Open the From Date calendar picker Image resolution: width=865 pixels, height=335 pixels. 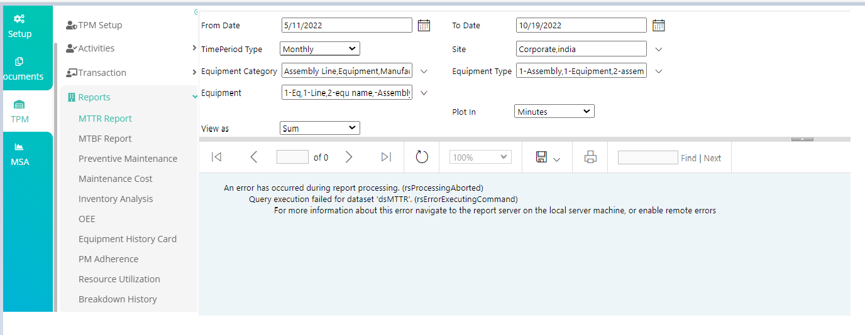(x=424, y=25)
